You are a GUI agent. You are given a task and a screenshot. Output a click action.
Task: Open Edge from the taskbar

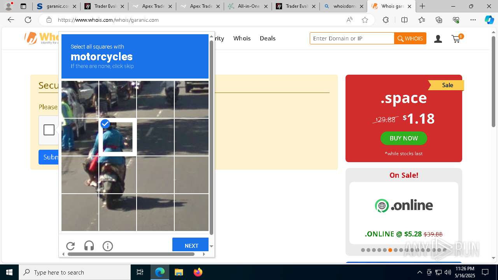tap(160, 272)
